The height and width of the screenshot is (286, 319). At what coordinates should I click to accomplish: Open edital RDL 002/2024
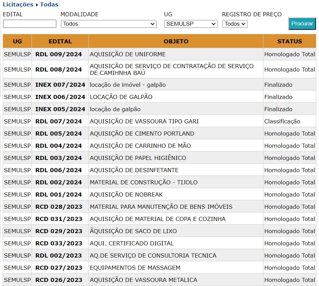pyautogui.click(x=59, y=182)
